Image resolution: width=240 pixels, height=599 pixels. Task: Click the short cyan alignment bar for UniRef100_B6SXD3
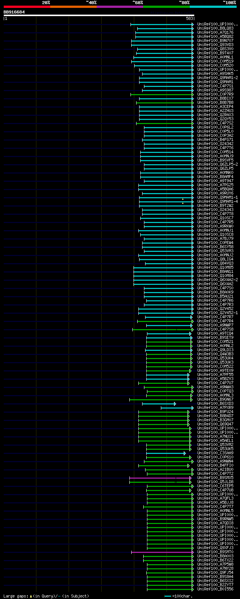pyautogui.click(x=159, y=404)
